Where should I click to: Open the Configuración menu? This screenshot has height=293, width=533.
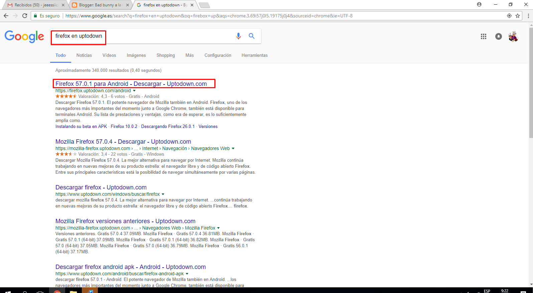218,55
